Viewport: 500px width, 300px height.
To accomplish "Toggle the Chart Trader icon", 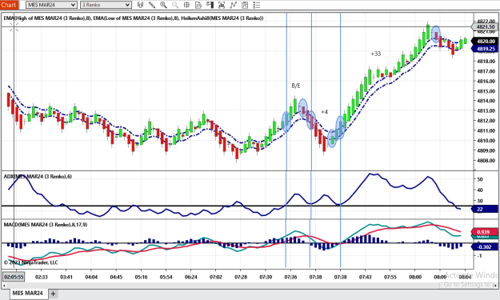I will point(210,5).
